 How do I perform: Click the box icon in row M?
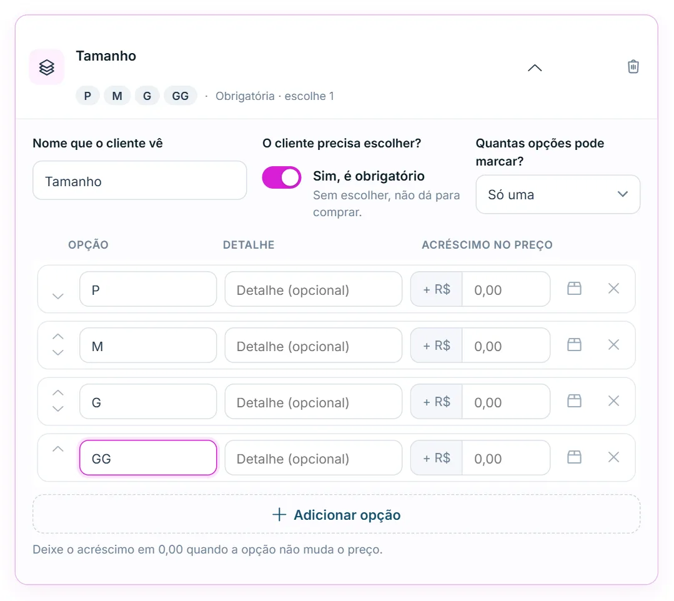tap(574, 345)
